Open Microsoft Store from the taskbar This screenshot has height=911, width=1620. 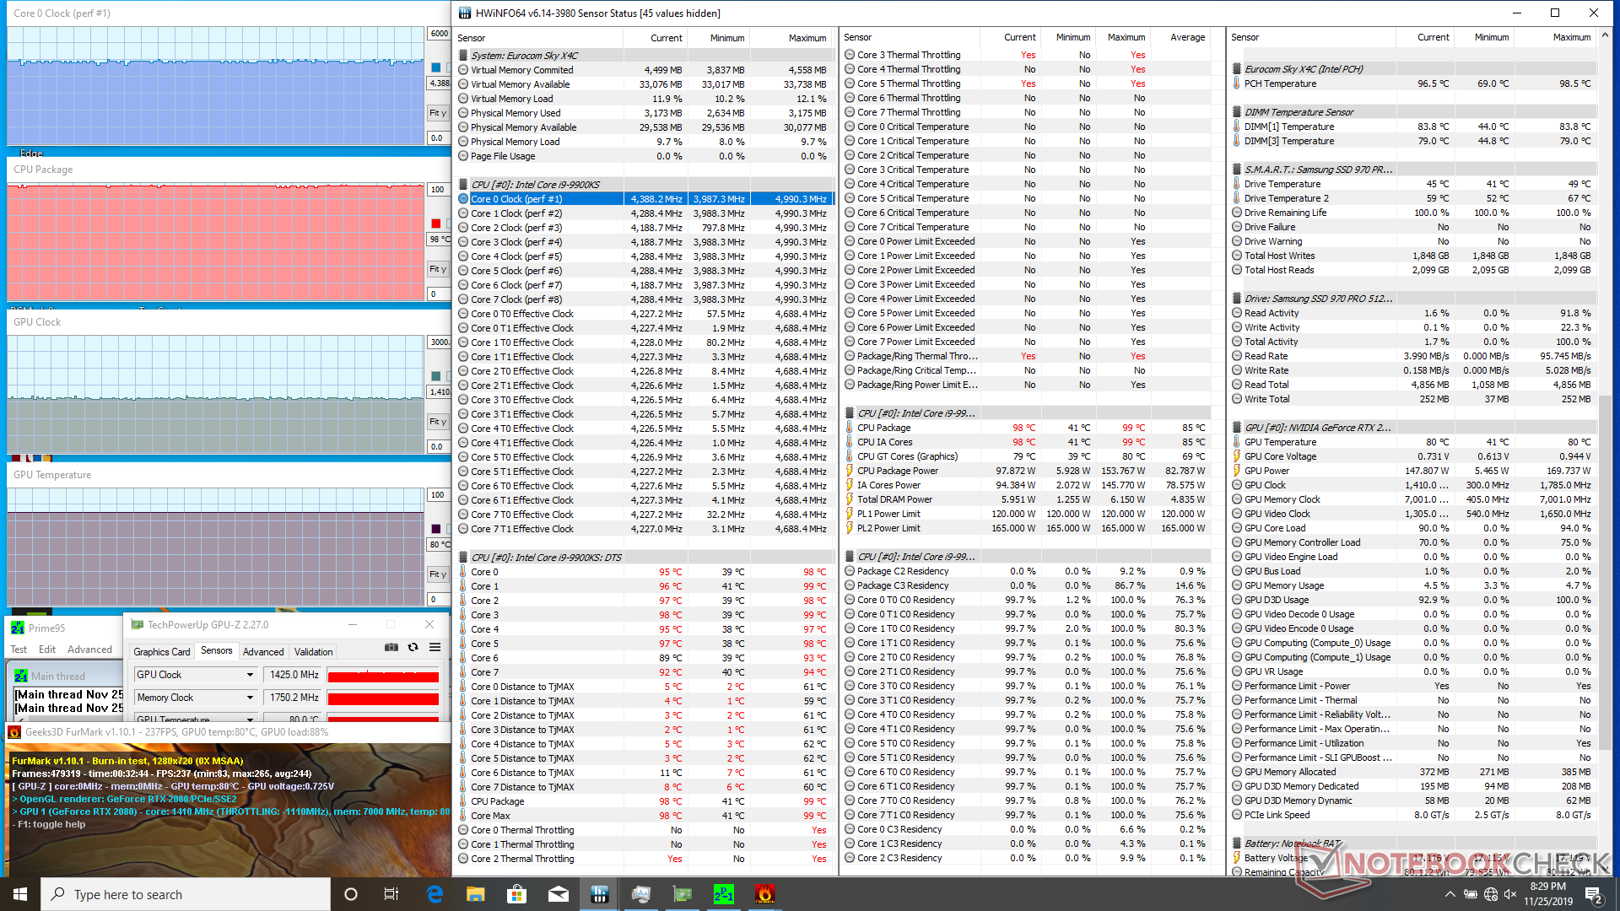(x=517, y=894)
